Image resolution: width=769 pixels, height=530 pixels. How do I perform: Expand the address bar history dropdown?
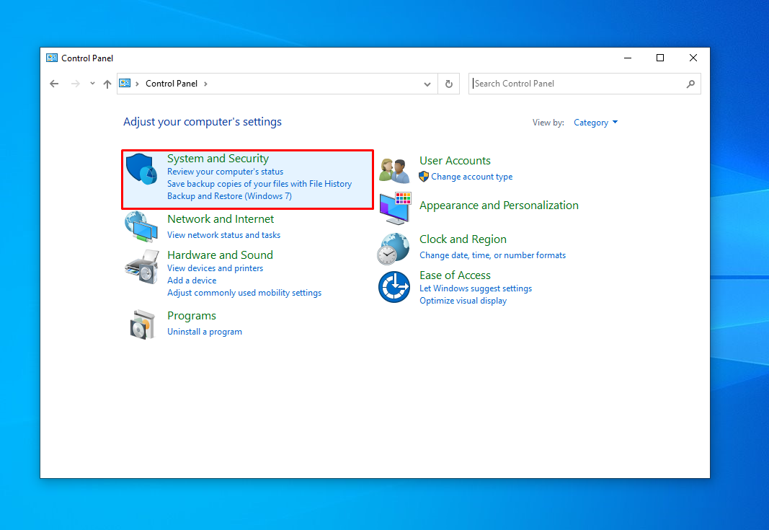(427, 84)
